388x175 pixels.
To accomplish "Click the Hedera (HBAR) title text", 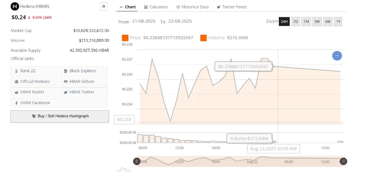I will tap(34, 7).
